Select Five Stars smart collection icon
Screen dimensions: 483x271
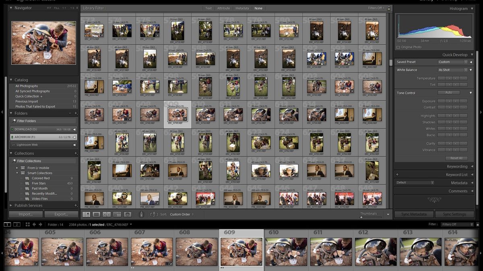coord(27,183)
